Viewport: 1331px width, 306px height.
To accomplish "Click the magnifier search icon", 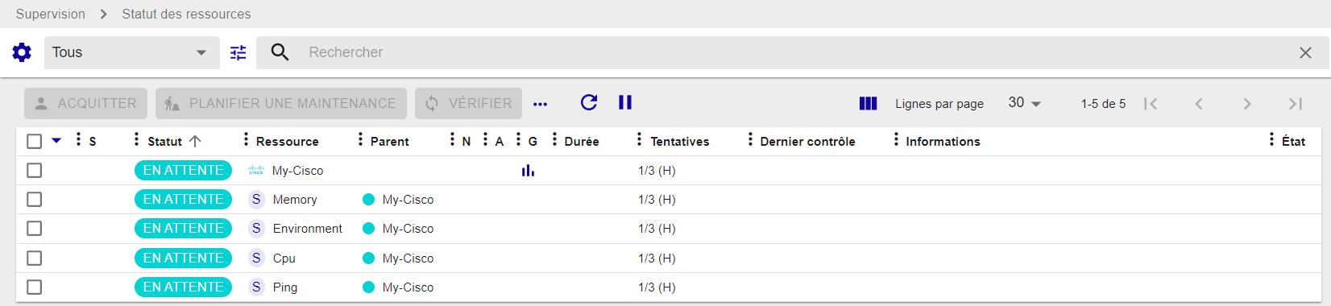I will point(280,52).
